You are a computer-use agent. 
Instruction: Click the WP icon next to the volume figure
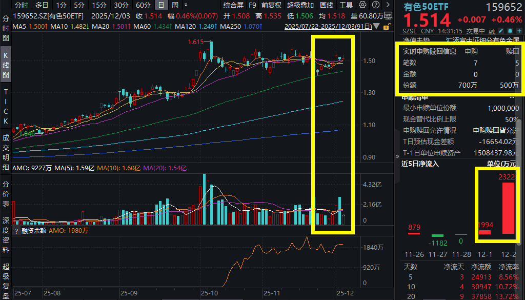tap(388, 16)
